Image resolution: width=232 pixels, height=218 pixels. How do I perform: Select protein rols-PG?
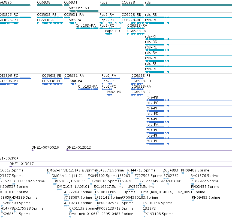(x=152, y=103)
